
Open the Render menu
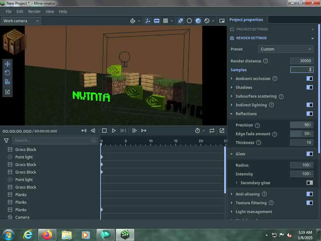coord(34,12)
